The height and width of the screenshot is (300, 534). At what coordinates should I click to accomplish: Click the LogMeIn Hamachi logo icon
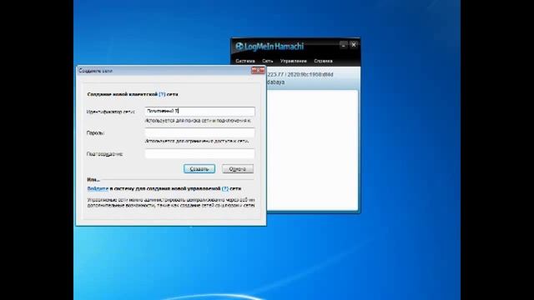click(x=239, y=47)
